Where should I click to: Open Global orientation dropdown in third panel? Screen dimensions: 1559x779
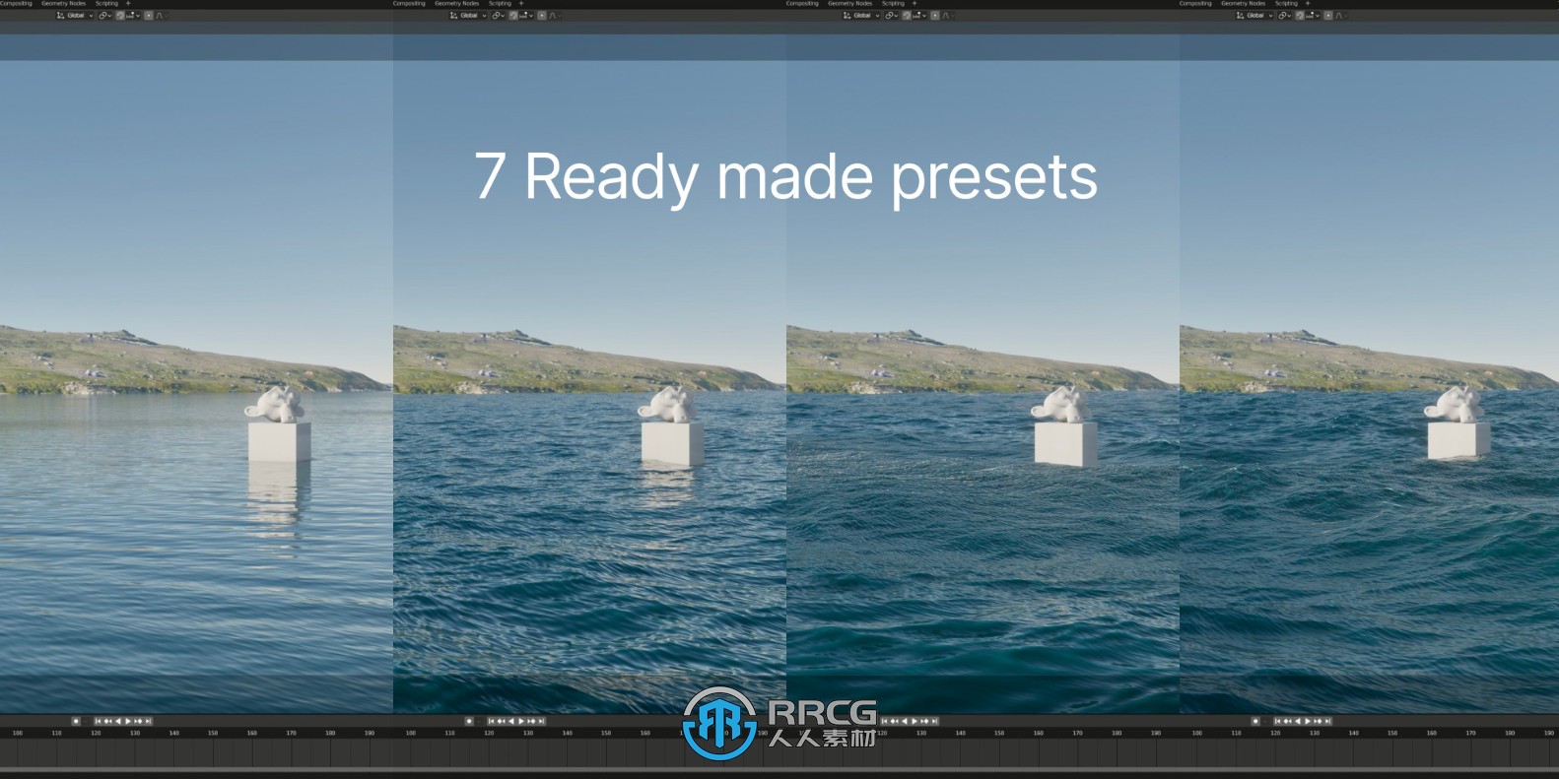861,15
